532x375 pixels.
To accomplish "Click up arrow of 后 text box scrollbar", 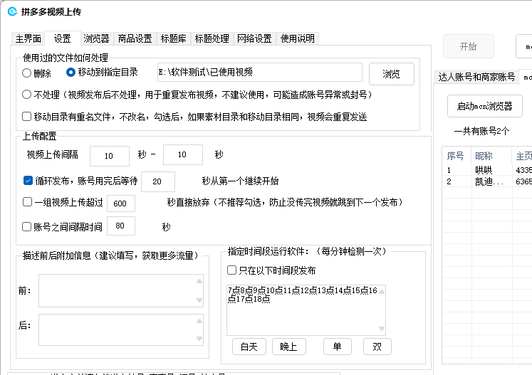I will coord(199,321).
